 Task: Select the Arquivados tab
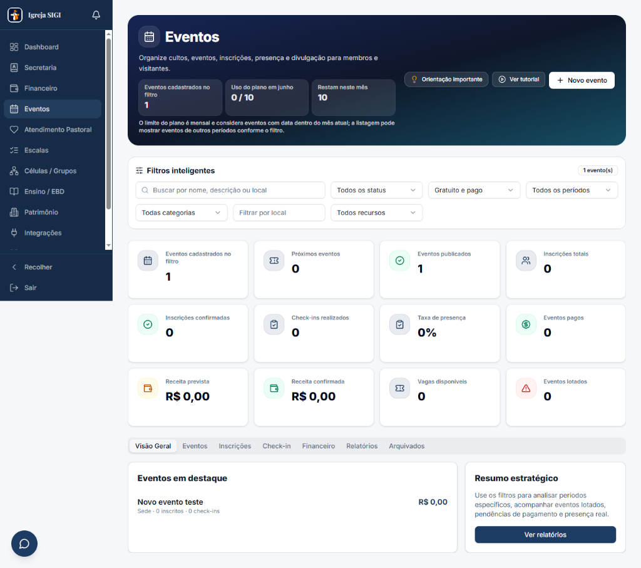(406, 446)
